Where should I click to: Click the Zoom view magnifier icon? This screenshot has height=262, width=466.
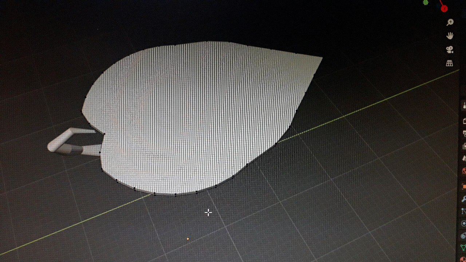[450, 22]
